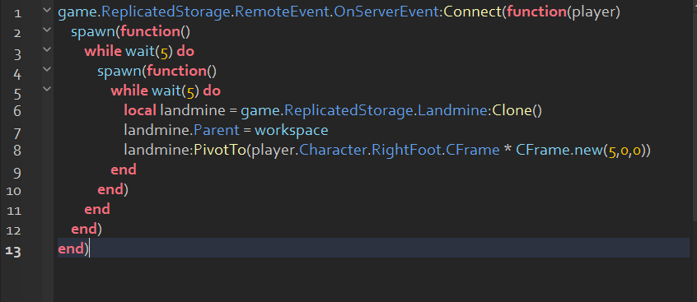Image resolution: width=697 pixels, height=302 pixels.
Task: Click the PivotTo method on line 8
Action: pos(220,150)
